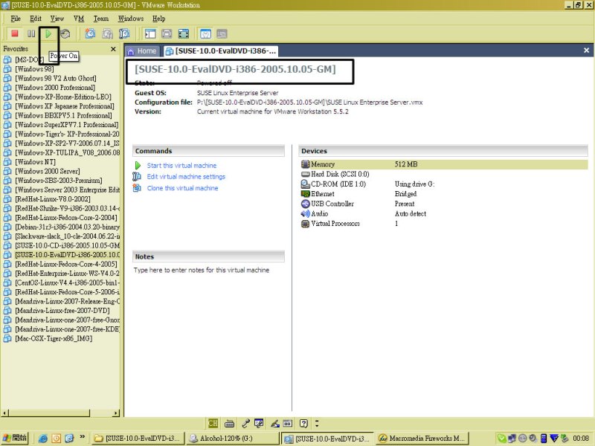Image resolution: width=595 pixels, height=446 pixels.
Task: Open the Edit menu
Action: [x=36, y=19]
